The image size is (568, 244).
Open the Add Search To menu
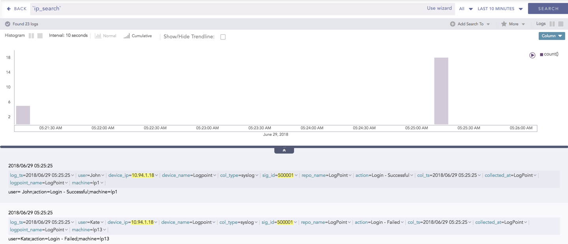click(x=470, y=24)
